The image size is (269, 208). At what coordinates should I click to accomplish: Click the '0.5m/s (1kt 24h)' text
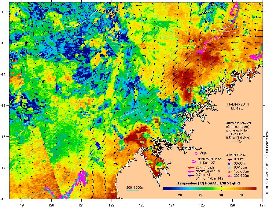[x=238, y=138]
